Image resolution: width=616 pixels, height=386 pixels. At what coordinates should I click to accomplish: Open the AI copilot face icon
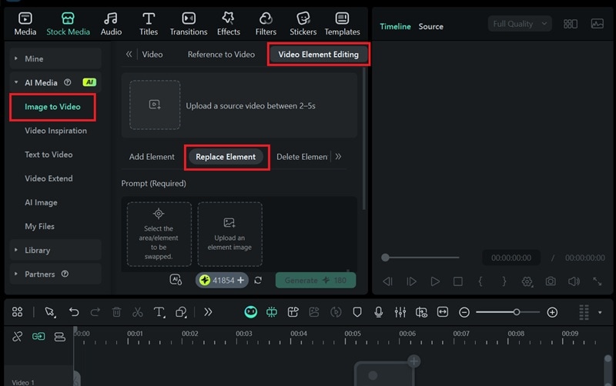point(251,312)
